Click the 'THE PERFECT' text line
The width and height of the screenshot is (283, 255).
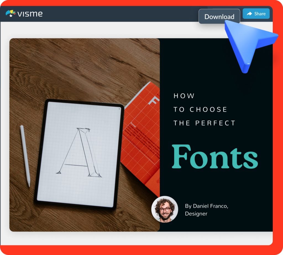pos(204,123)
